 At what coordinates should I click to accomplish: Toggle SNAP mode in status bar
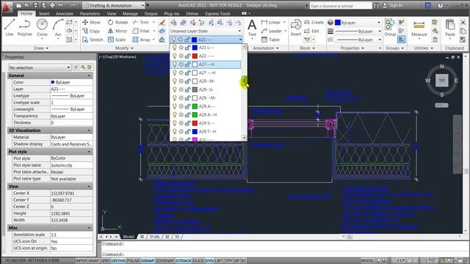click(93, 261)
